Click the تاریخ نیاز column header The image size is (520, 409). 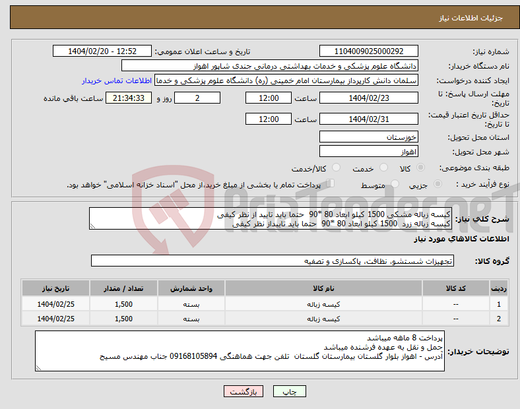pyautogui.click(x=55, y=288)
